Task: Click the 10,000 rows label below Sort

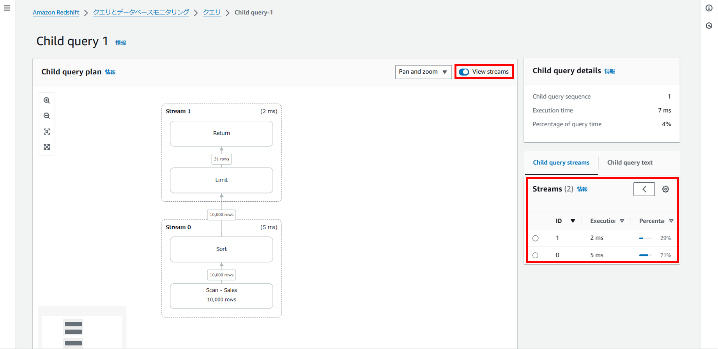Action: click(x=221, y=275)
